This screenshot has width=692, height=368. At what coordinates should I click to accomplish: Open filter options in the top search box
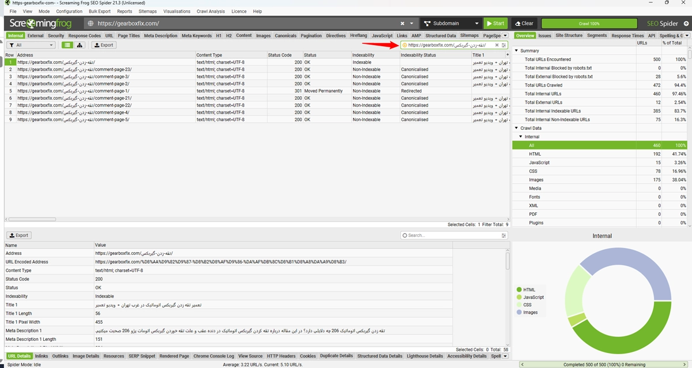(504, 45)
